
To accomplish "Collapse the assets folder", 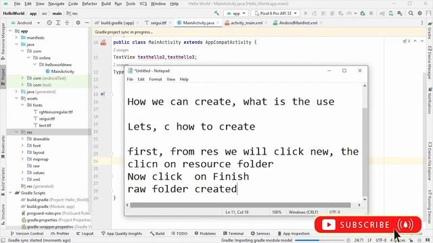I will (16, 99).
